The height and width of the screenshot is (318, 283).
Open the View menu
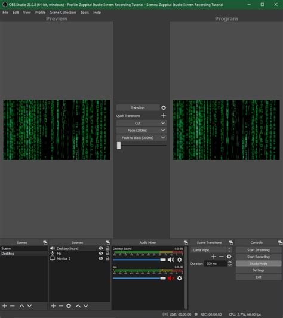[27, 13]
